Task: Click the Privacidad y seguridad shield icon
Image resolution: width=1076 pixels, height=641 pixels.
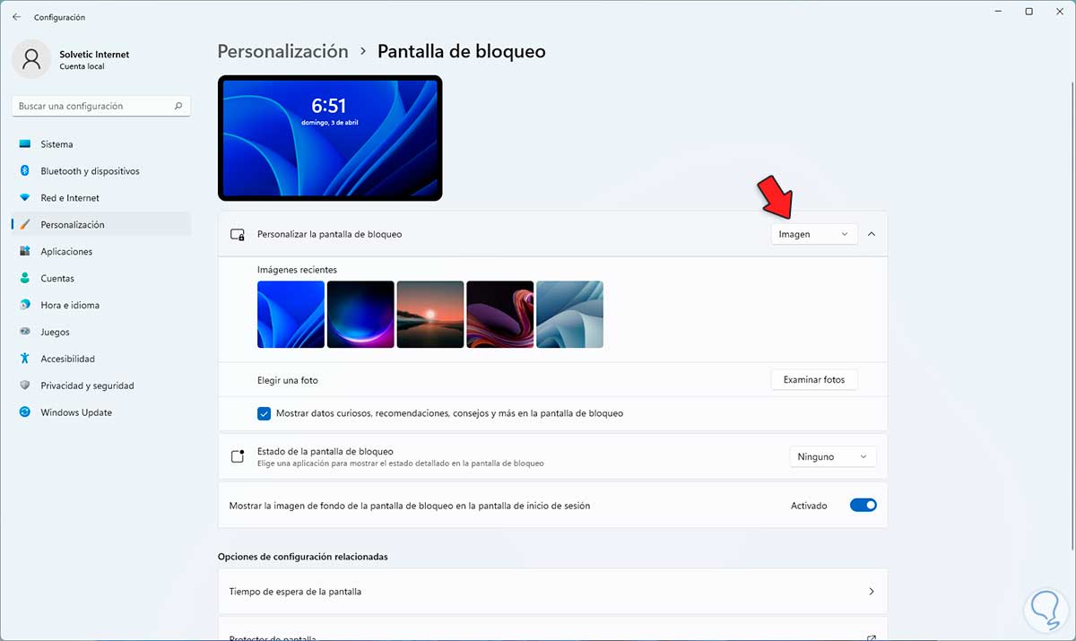Action: tap(24, 385)
